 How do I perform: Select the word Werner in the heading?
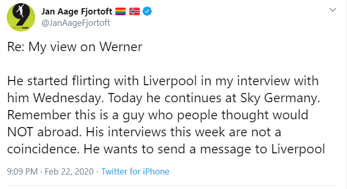(120, 46)
